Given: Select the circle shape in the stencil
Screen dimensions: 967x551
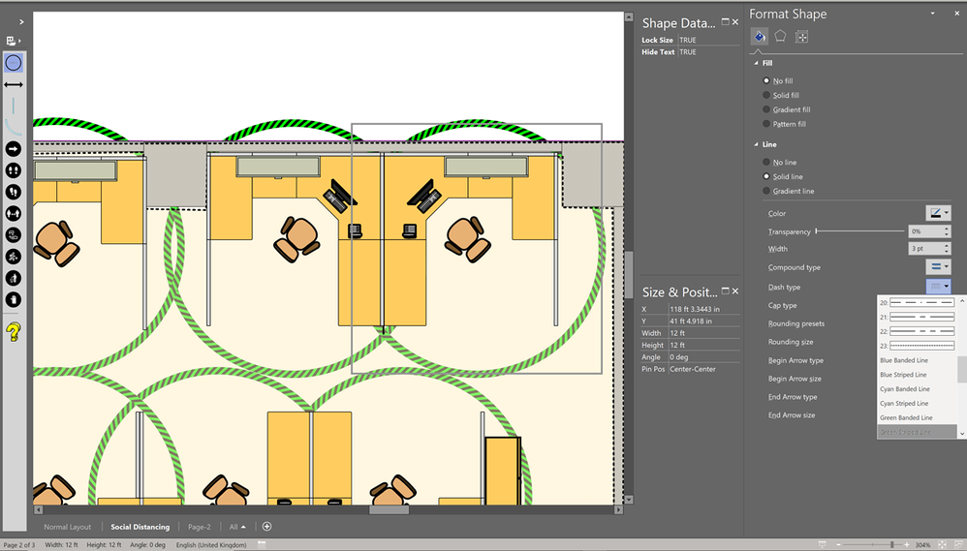Looking at the screenshot, I should click(14, 63).
